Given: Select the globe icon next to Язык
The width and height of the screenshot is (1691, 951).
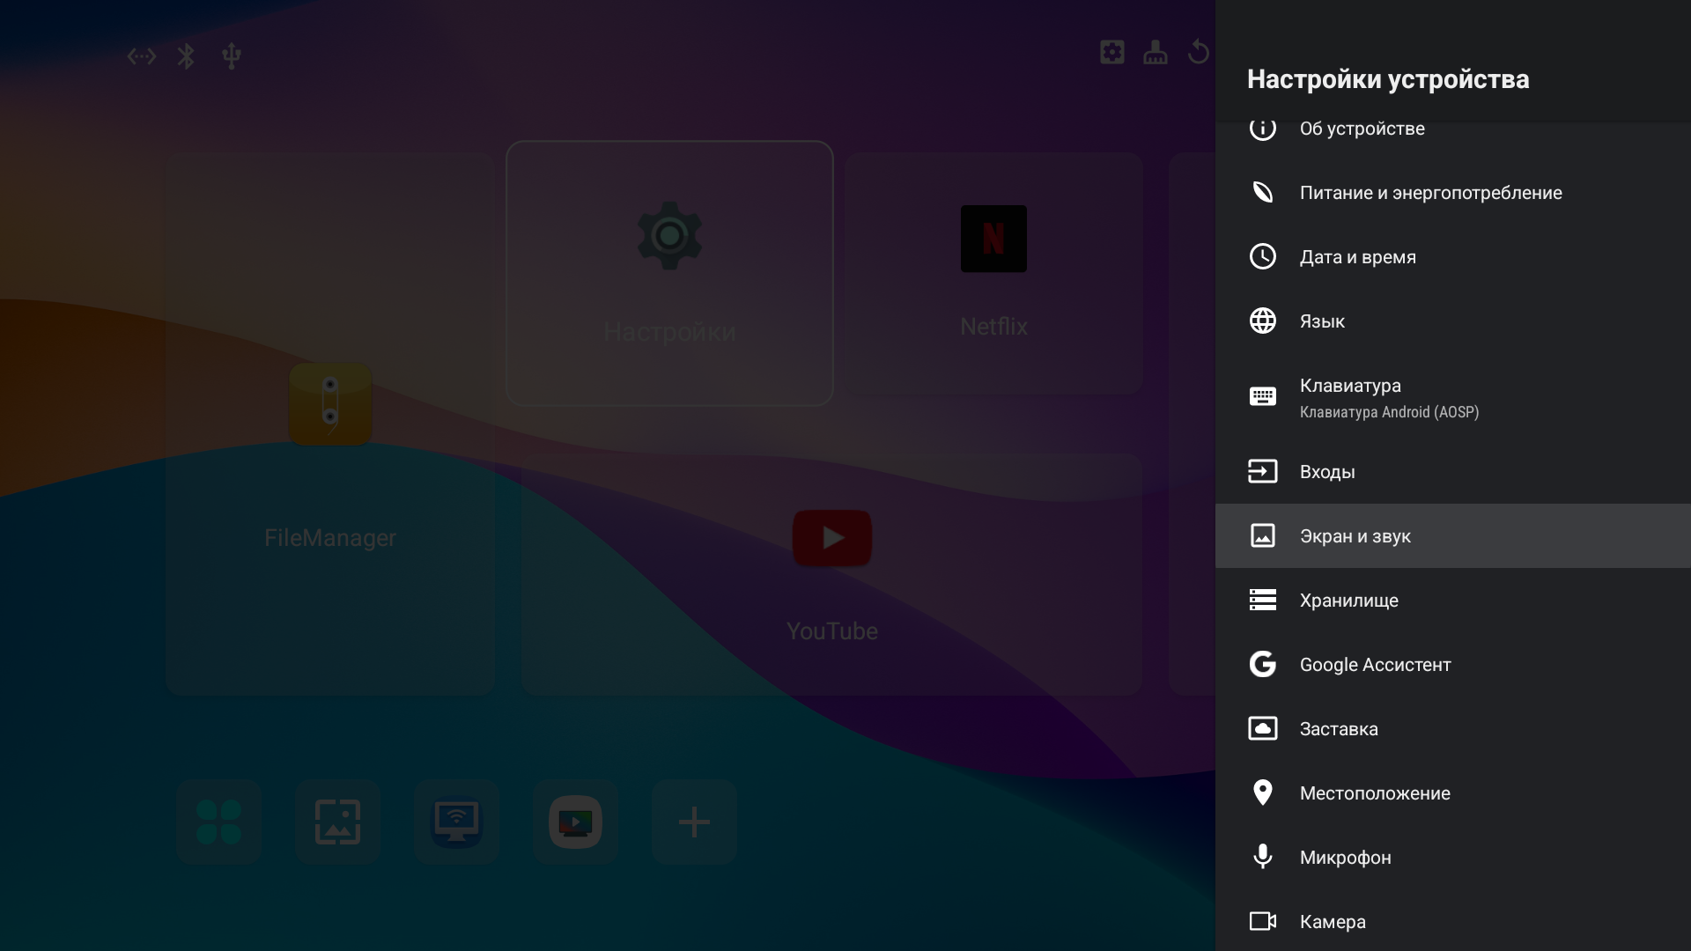Looking at the screenshot, I should coord(1262,321).
